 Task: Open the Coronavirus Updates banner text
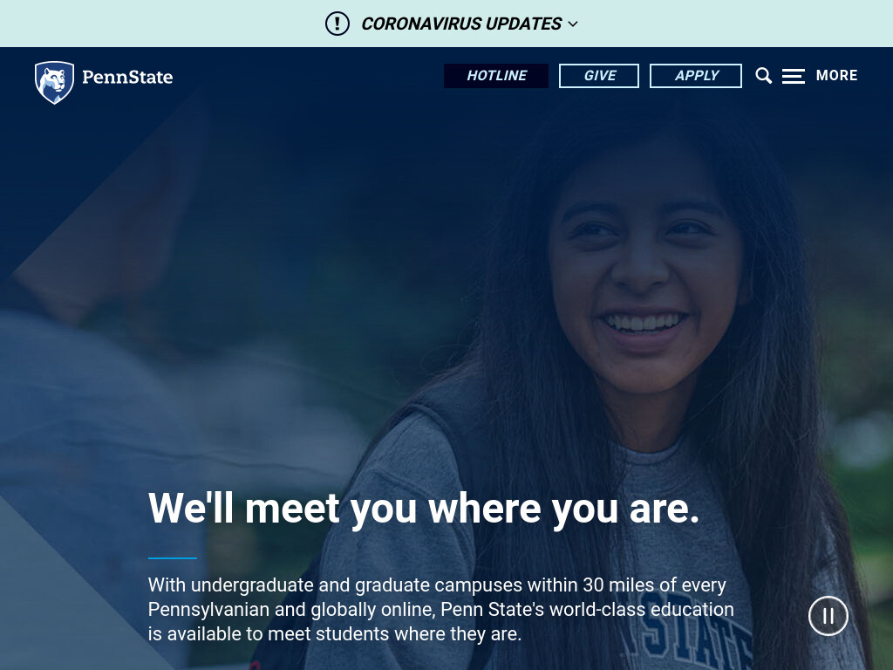pos(461,24)
